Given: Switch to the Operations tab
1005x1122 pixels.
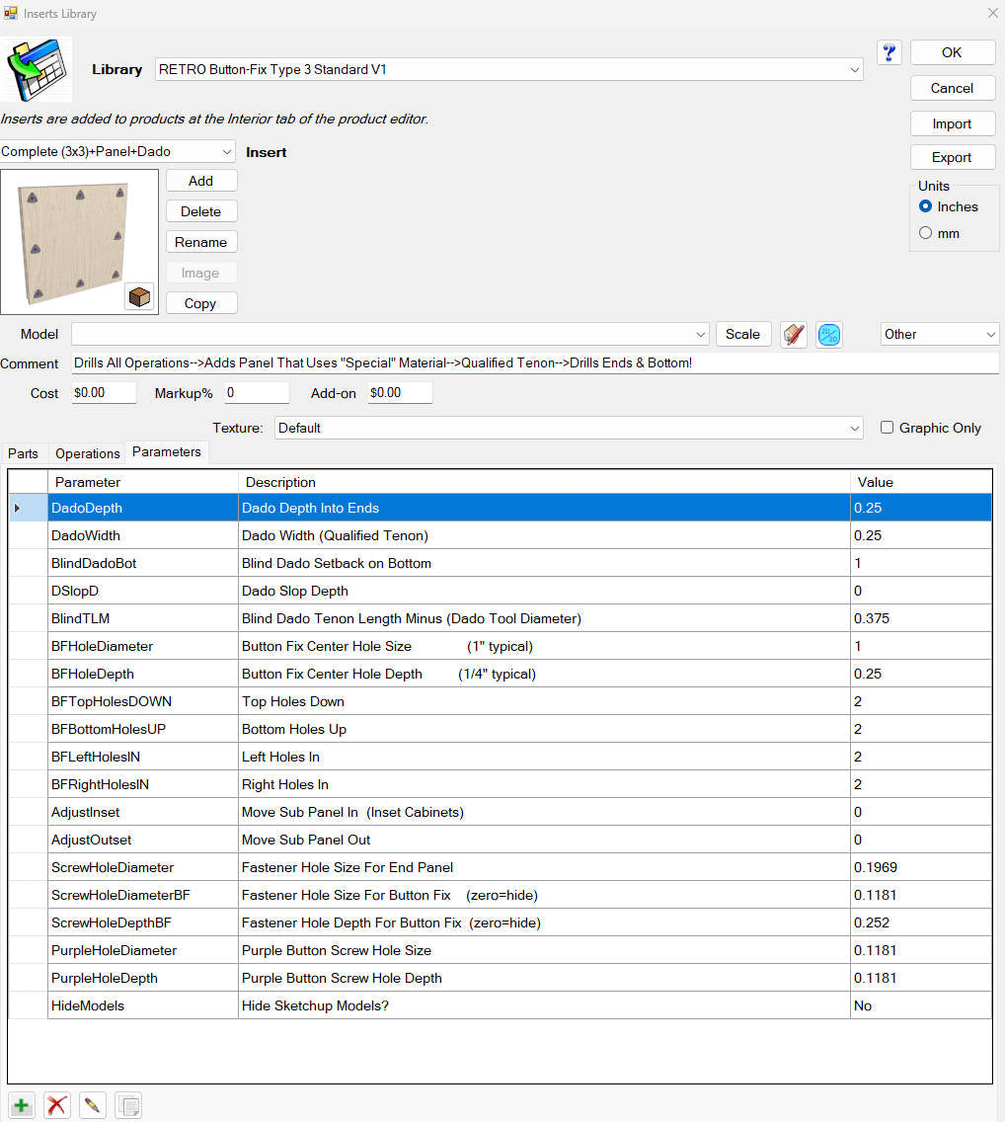Looking at the screenshot, I should click(x=87, y=453).
